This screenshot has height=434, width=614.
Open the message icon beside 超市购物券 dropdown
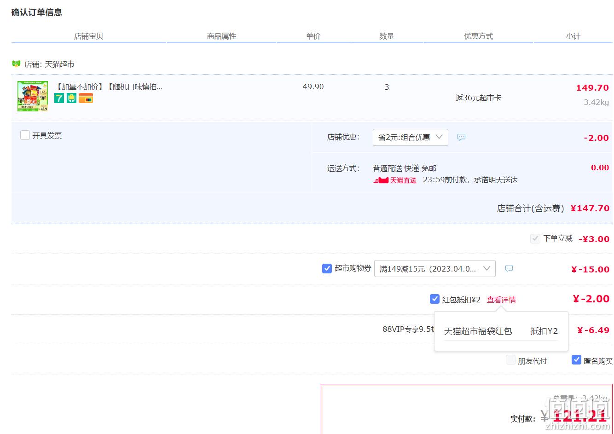click(509, 269)
